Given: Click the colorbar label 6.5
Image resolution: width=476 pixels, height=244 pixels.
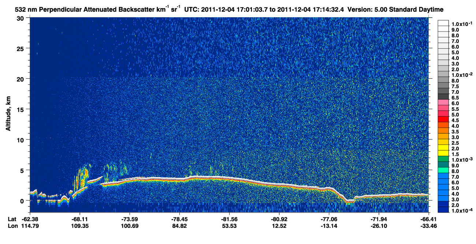Looking at the screenshot, I should pos(455,97).
